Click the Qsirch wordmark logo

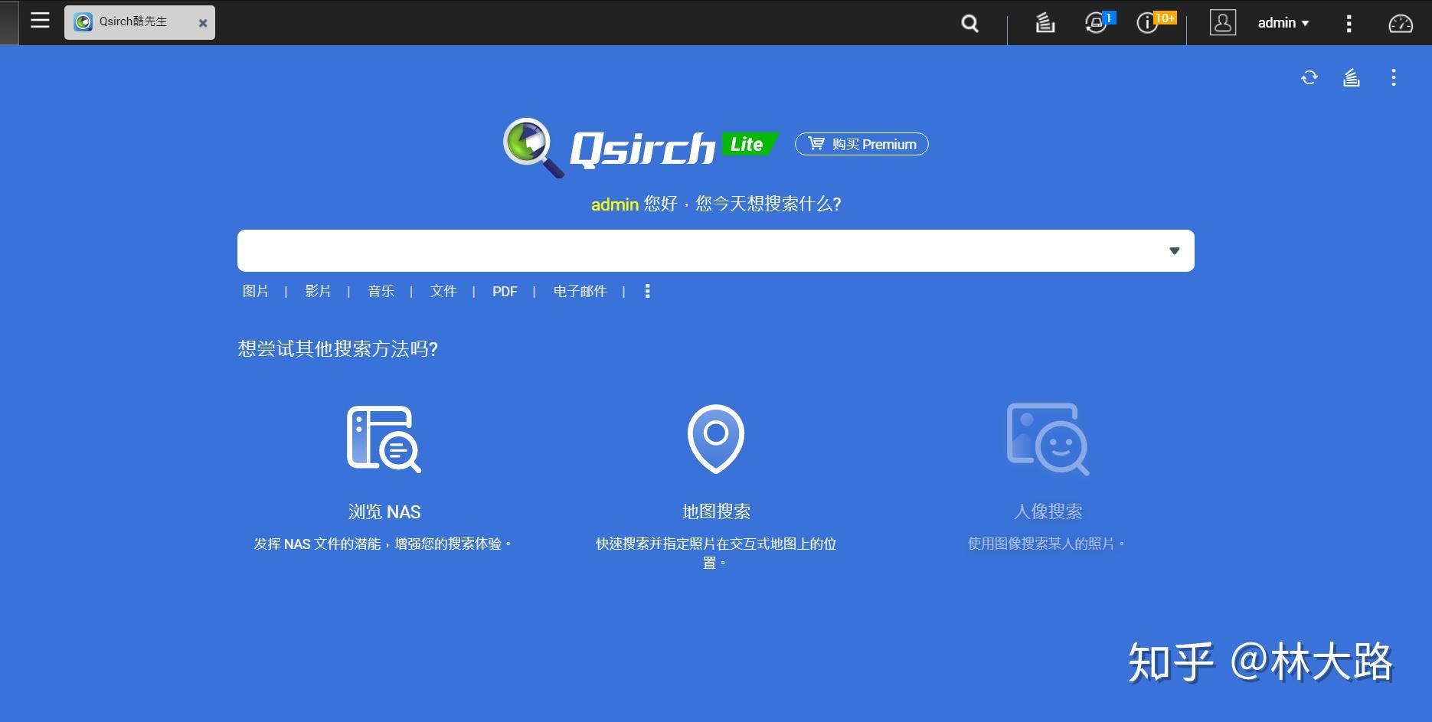pos(642,149)
